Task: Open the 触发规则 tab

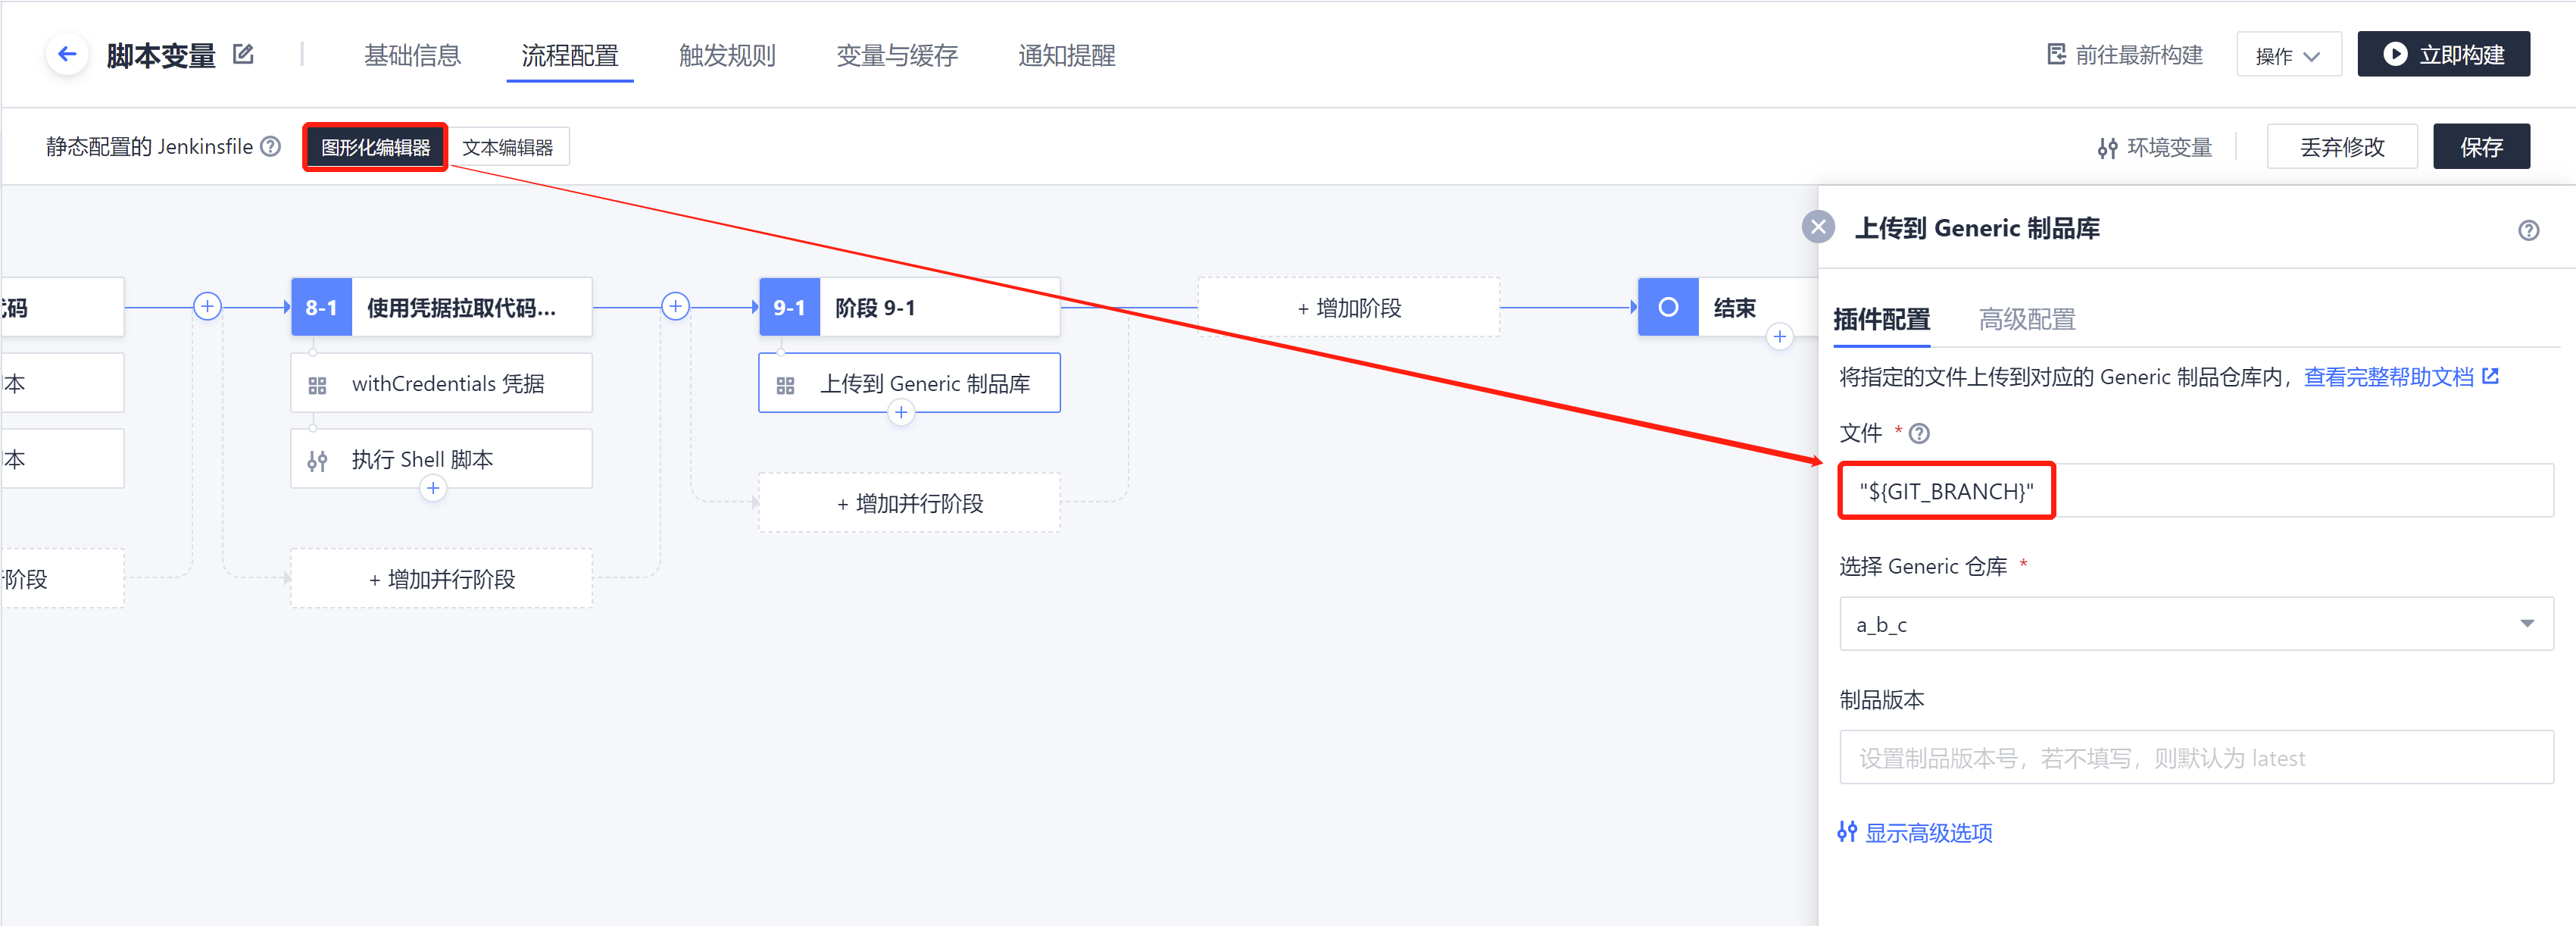Action: (x=727, y=55)
